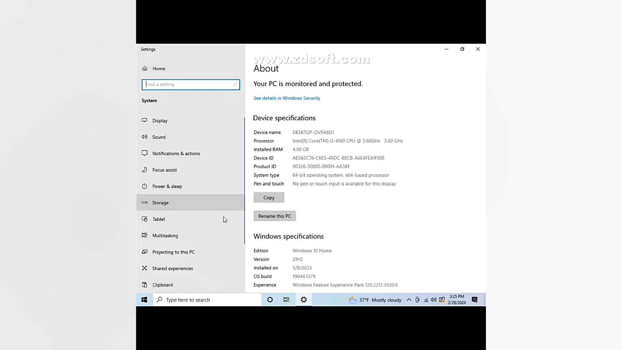Click the Focus assist moon icon
The height and width of the screenshot is (350, 622).
144,169
